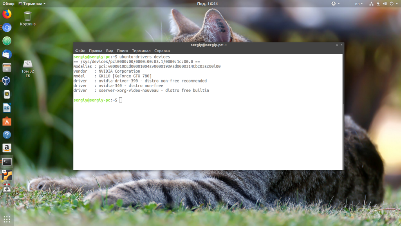Show applications grid button
401x226 pixels.
(7, 219)
